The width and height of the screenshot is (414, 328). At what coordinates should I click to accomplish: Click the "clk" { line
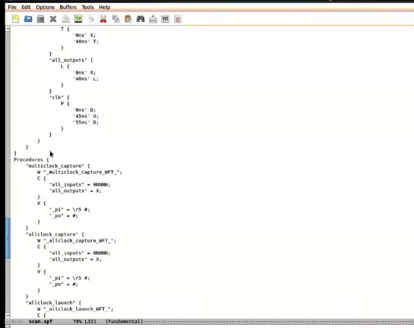click(x=59, y=97)
